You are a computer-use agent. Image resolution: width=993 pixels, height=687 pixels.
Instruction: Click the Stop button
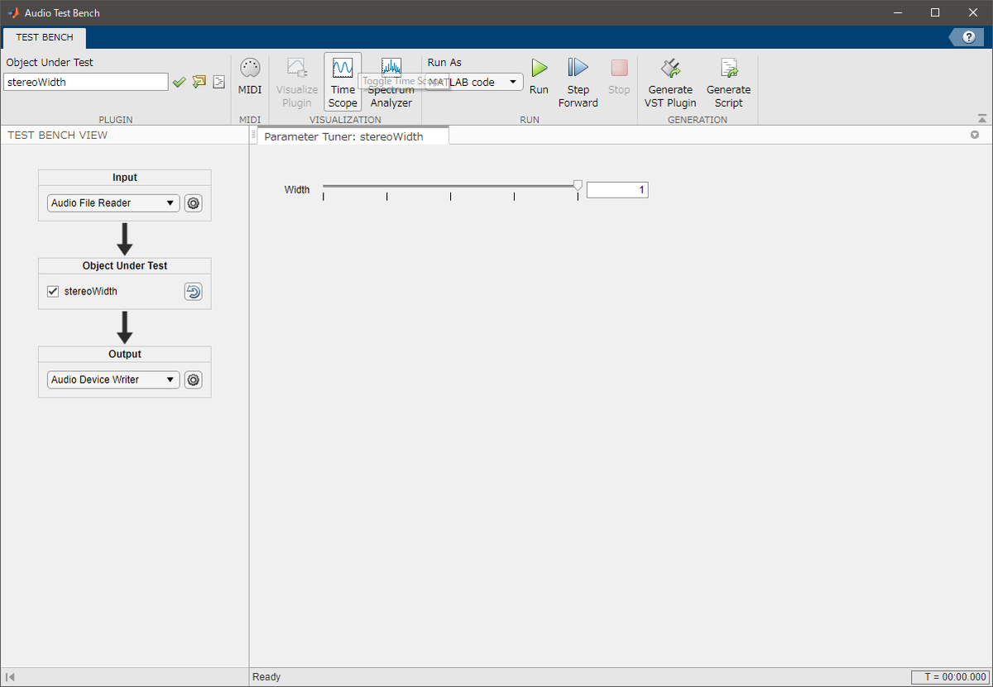[619, 77]
